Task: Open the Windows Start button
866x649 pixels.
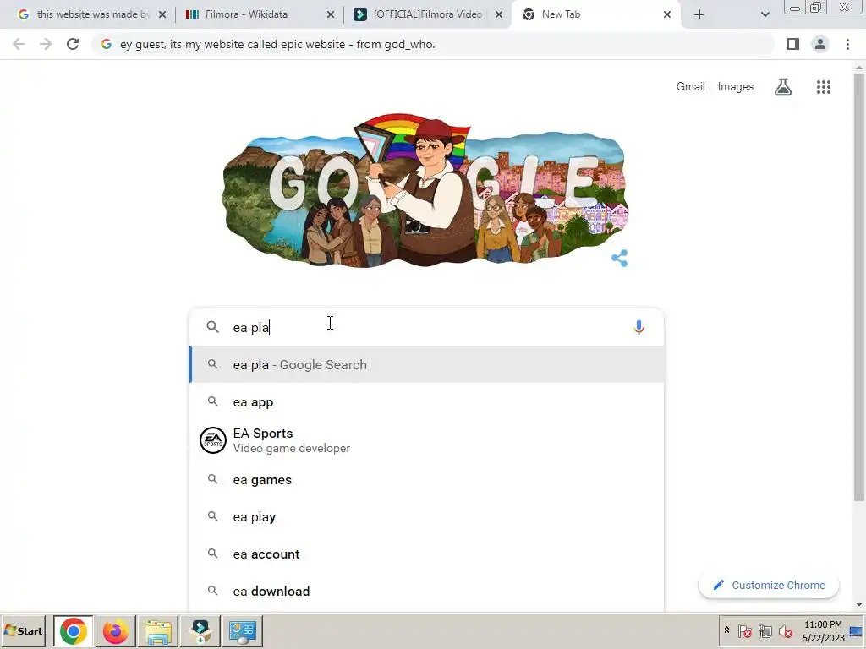Action: pos(23,630)
